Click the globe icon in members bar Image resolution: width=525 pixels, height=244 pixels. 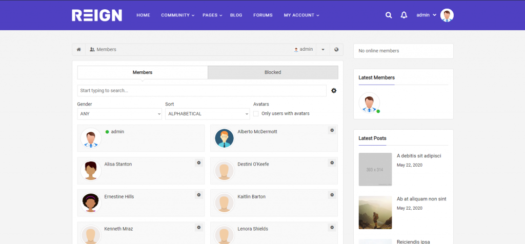pyautogui.click(x=336, y=50)
